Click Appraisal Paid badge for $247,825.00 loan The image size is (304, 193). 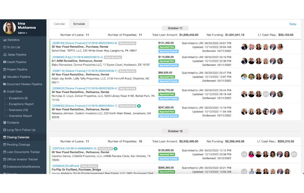167,112
